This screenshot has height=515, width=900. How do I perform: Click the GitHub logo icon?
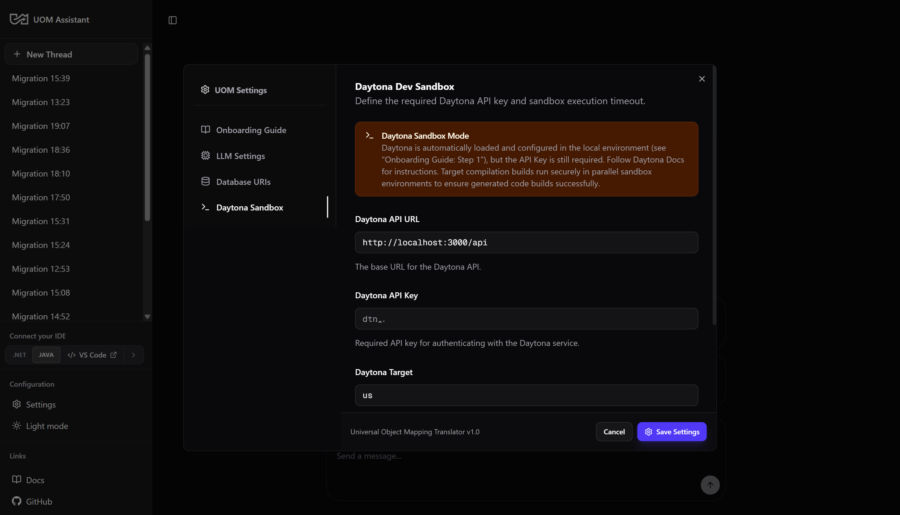[x=17, y=501]
